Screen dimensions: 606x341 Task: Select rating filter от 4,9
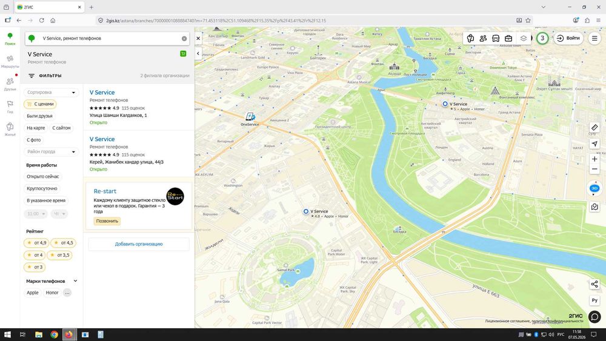click(x=36, y=243)
